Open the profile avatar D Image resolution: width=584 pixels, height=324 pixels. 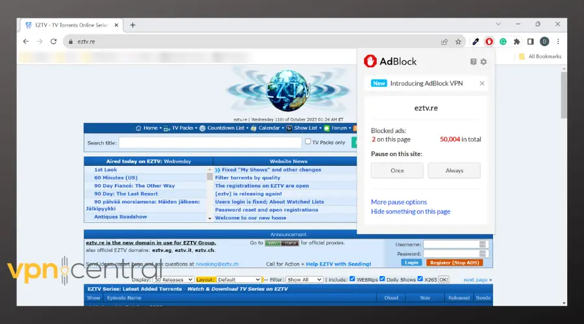(544, 41)
